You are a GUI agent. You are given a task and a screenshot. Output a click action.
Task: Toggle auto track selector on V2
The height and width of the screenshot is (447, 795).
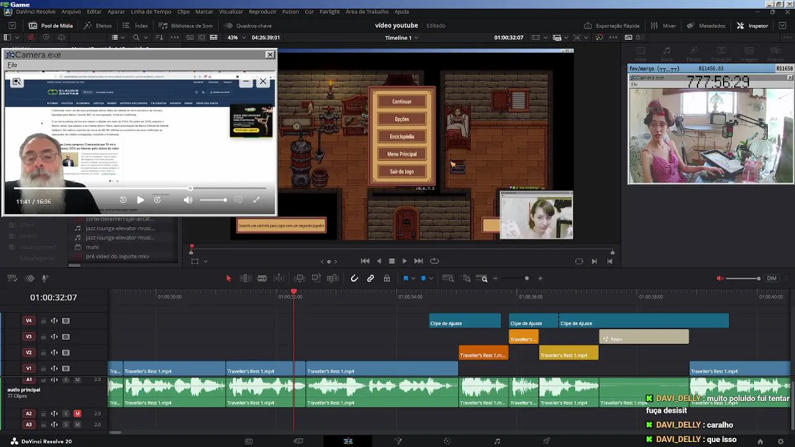click(54, 353)
